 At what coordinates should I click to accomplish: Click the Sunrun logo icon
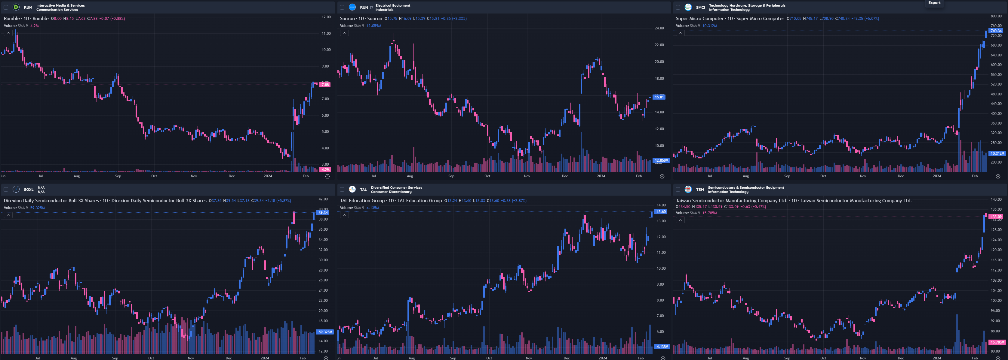coord(352,7)
